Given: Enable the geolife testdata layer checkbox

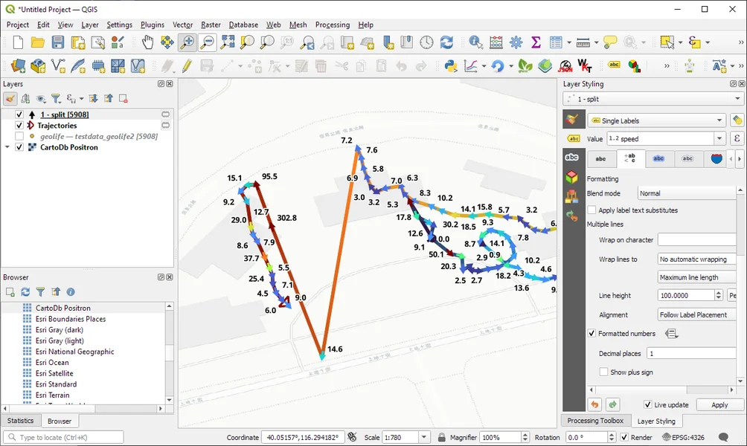Looking at the screenshot, I should coord(19,136).
